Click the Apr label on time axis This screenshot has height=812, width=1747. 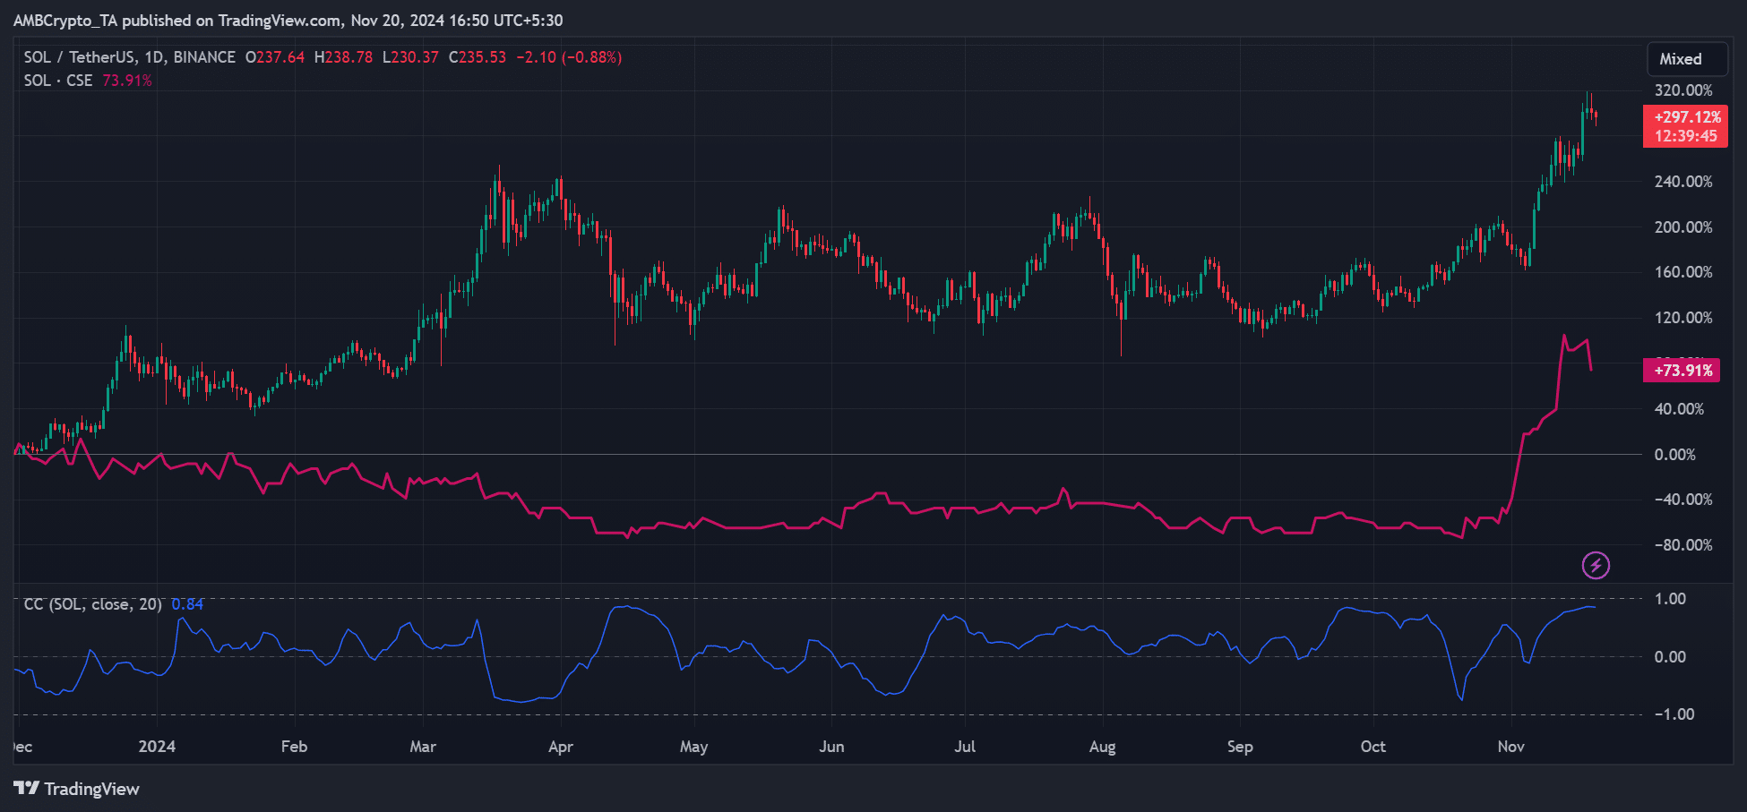point(560,747)
